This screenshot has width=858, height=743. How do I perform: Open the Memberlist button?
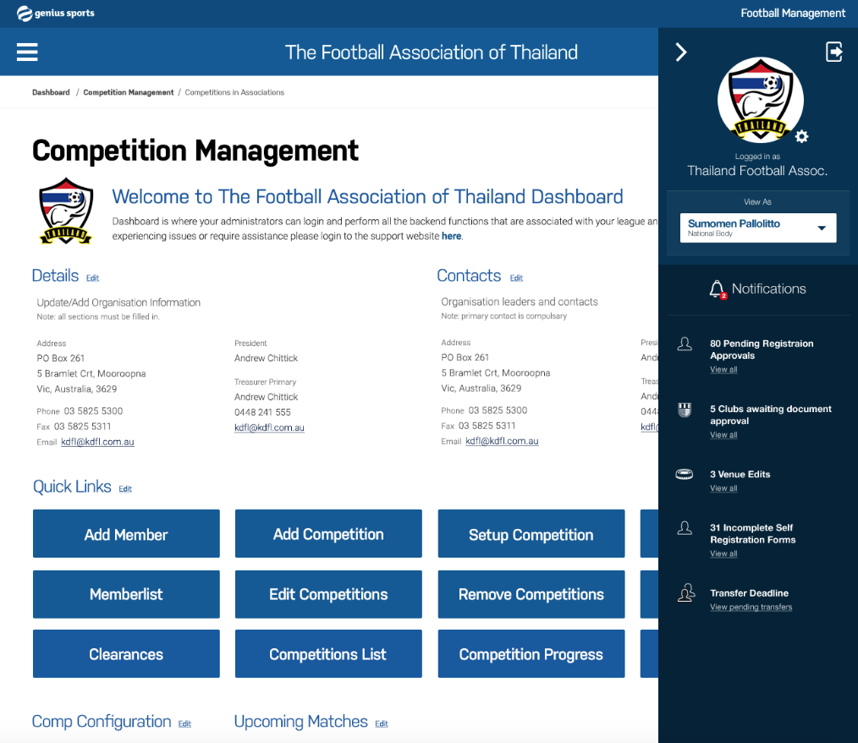tap(126, 594)
